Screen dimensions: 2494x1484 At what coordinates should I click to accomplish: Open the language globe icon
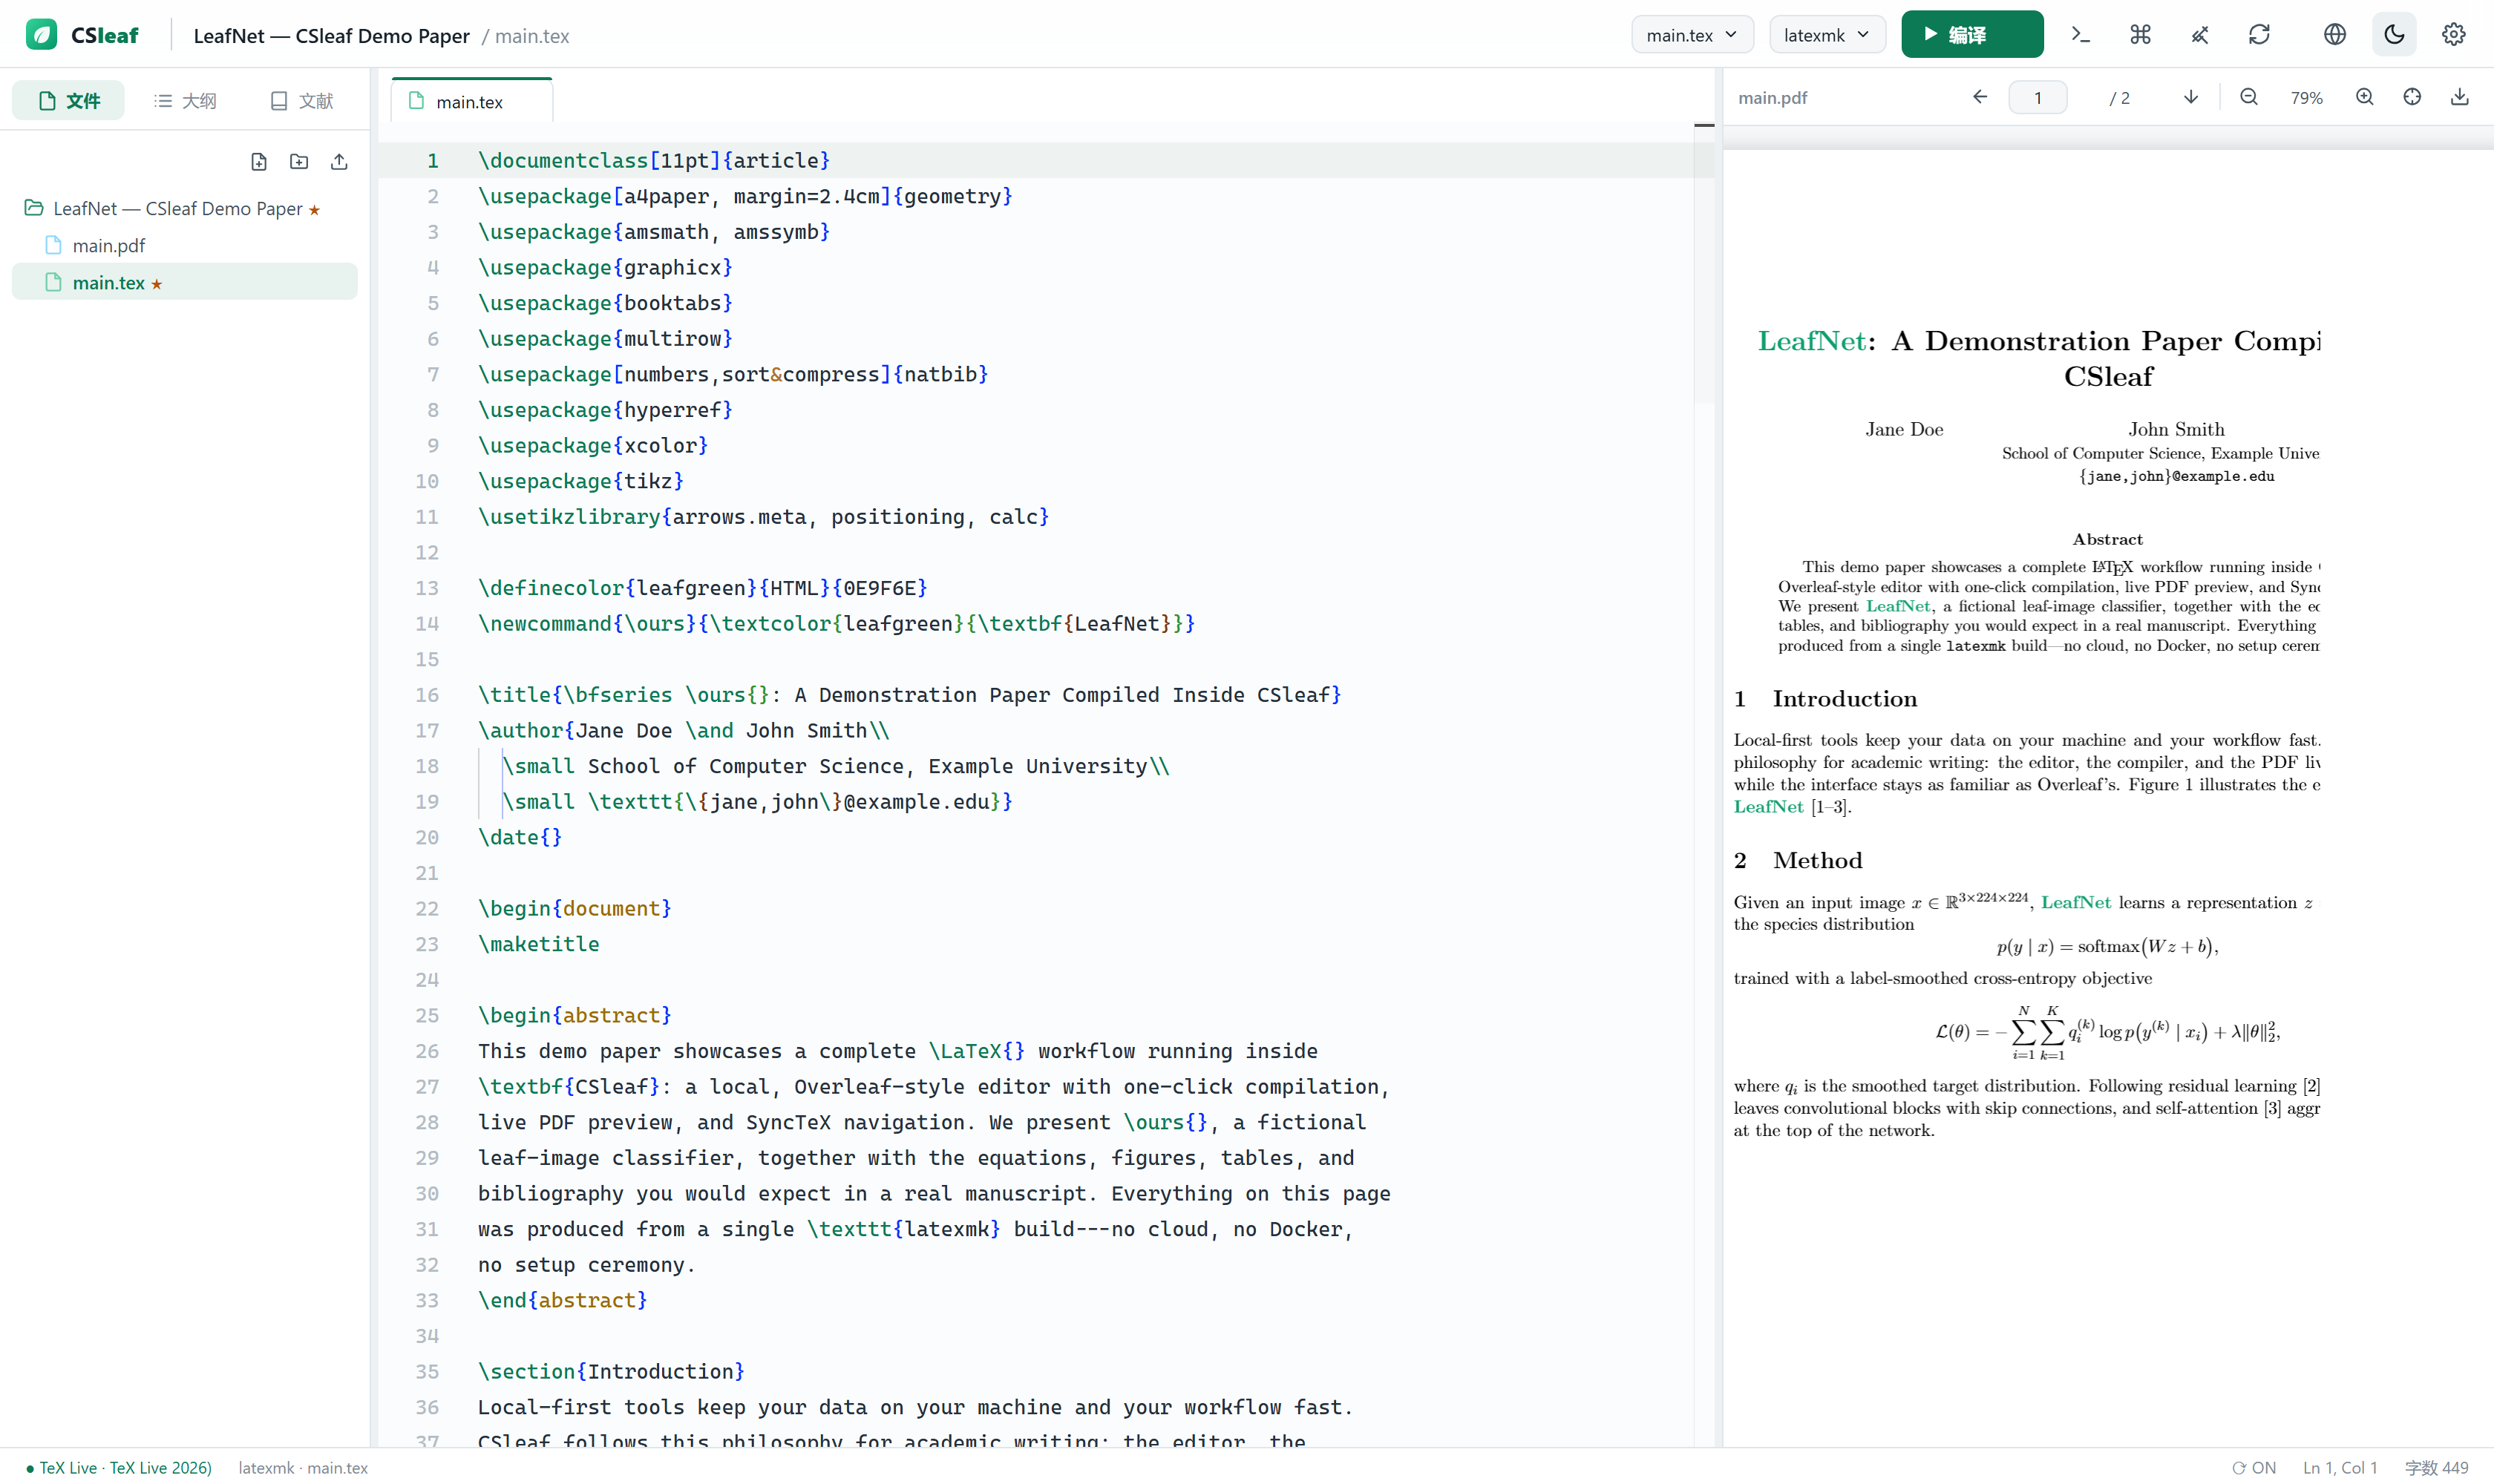[2335, 35]
